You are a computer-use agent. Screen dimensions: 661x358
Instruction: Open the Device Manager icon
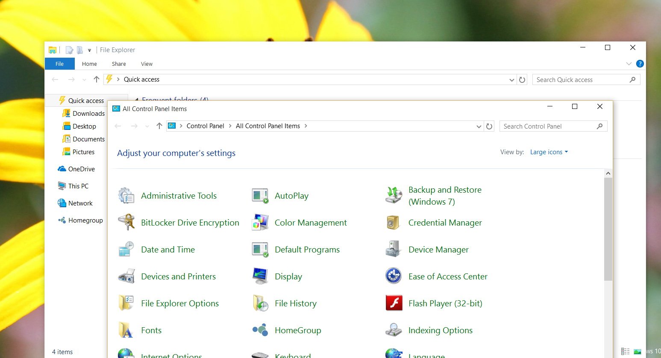click(394, 249)
